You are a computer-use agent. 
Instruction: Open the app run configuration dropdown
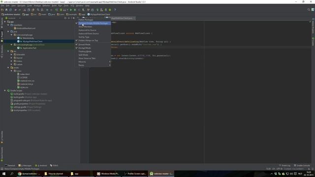(x=64, y=10)
